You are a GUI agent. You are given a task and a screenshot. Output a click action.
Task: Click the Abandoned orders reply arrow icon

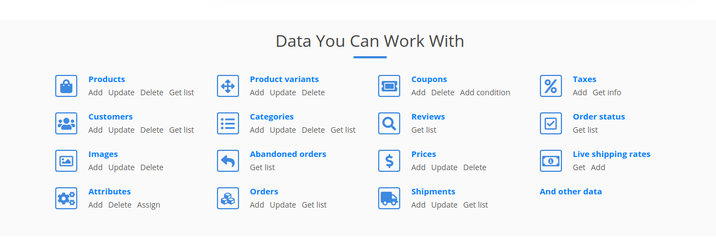[x=228, y=161]
